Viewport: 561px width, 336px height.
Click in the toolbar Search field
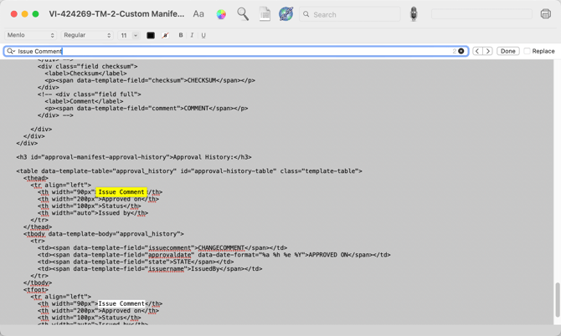[349, 14]
